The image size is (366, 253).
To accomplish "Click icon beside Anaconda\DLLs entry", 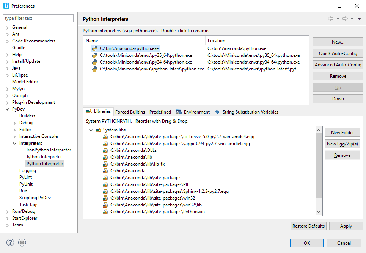I will point(105,150).
